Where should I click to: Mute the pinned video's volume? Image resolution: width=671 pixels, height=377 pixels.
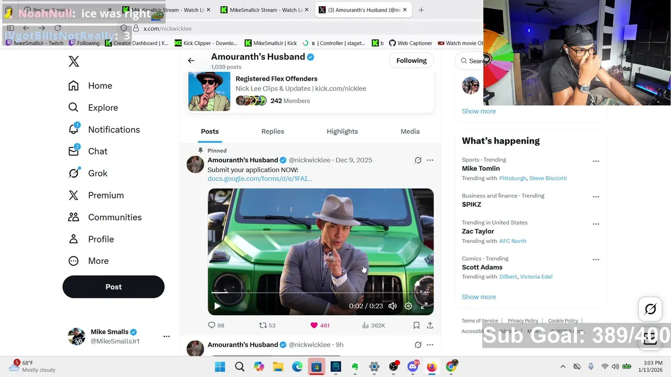(x=393, y=306)
